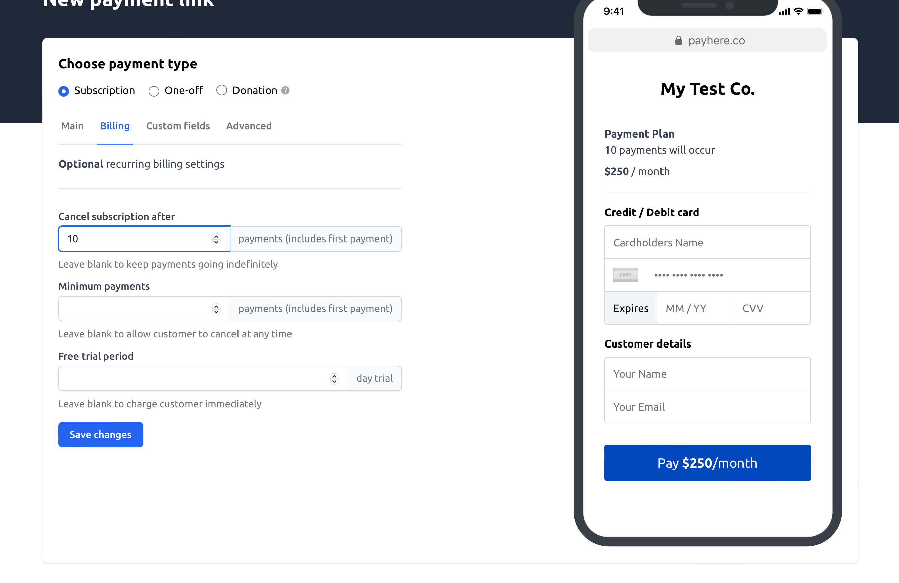This screenshot has width=899, height=583.
Task: Click the Wi-Fi icon in phone status bar
Action: pos(798,11)
